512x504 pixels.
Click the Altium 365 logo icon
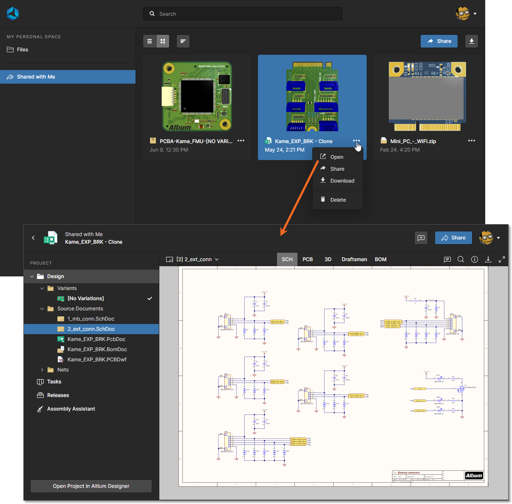click(x=13, y=14)
